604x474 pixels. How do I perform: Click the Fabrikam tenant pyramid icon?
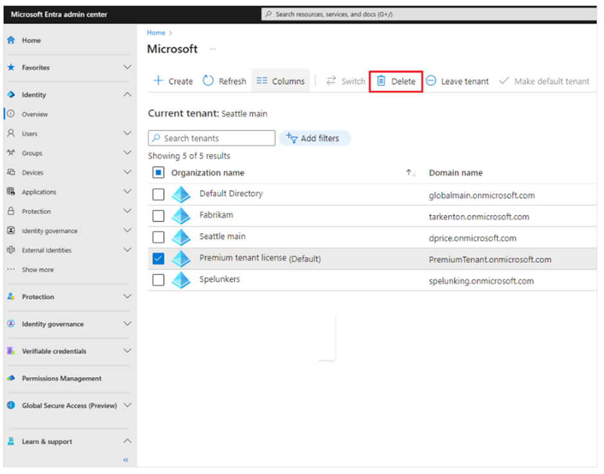click(181, 216)
